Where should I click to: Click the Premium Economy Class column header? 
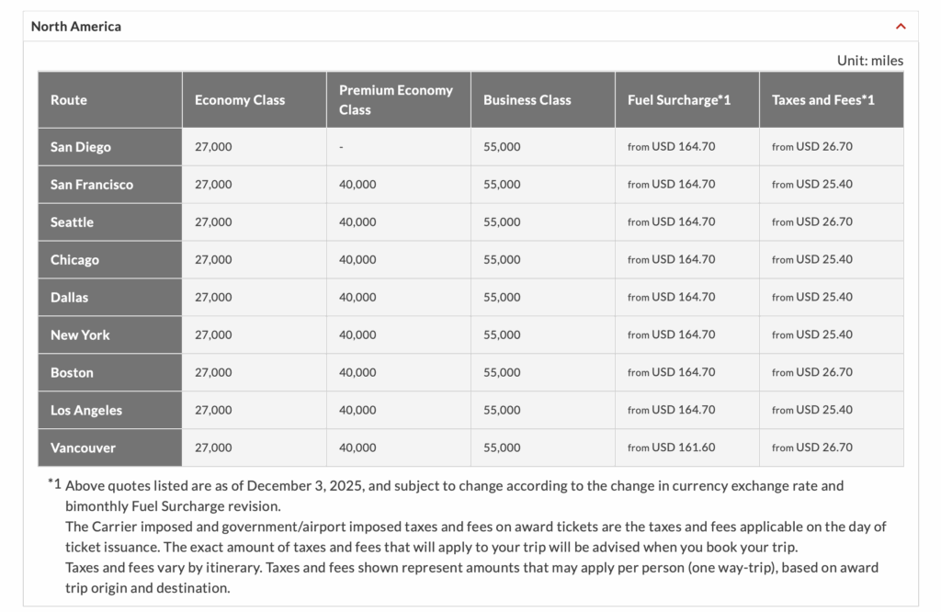[396, 100]
